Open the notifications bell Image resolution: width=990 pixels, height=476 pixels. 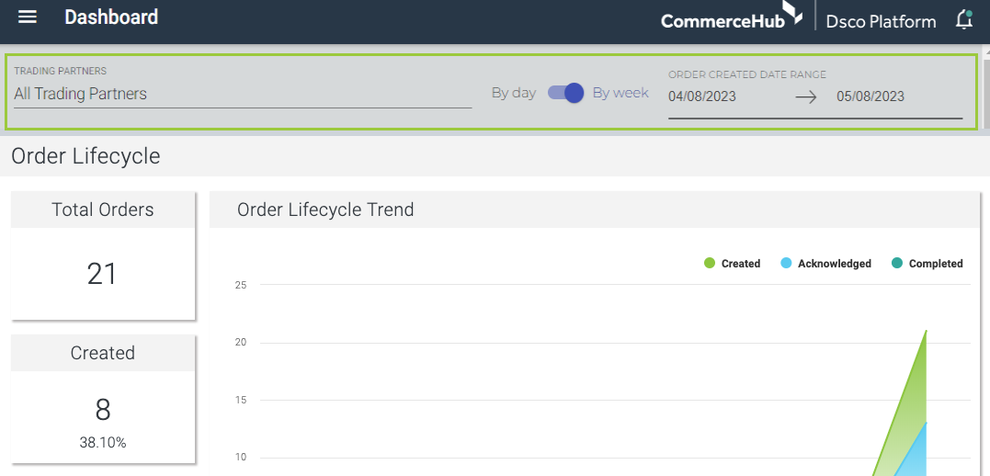[964, 19]
